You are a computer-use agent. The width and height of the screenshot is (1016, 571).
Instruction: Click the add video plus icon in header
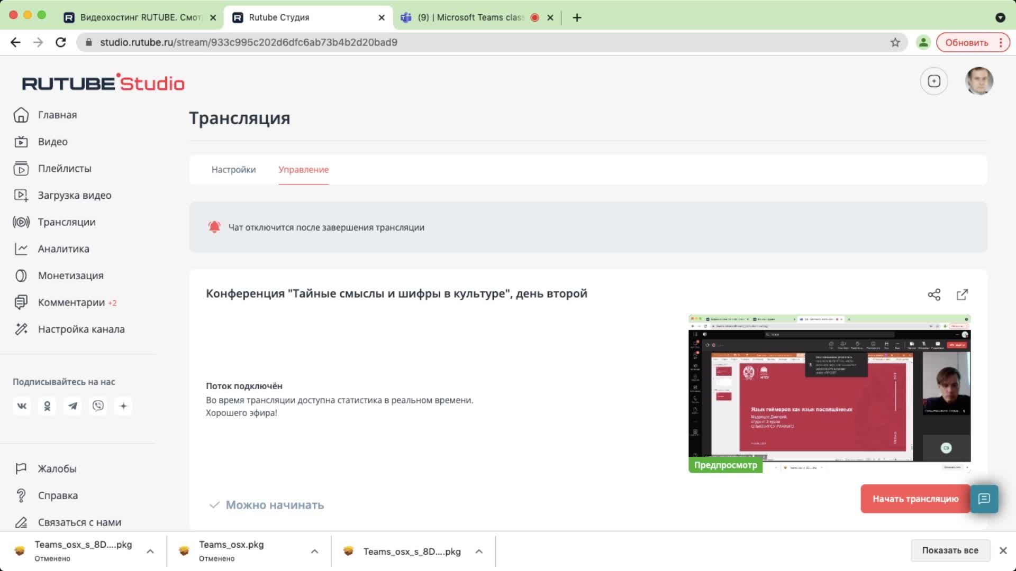[934, 81]
